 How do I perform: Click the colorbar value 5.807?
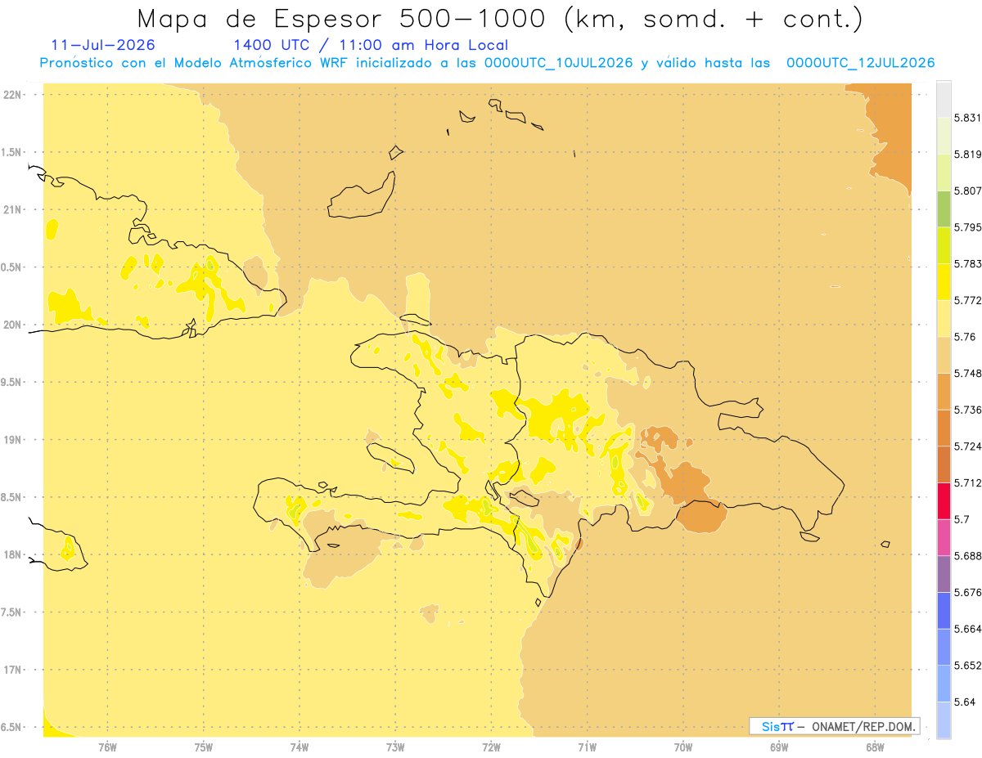967,191
